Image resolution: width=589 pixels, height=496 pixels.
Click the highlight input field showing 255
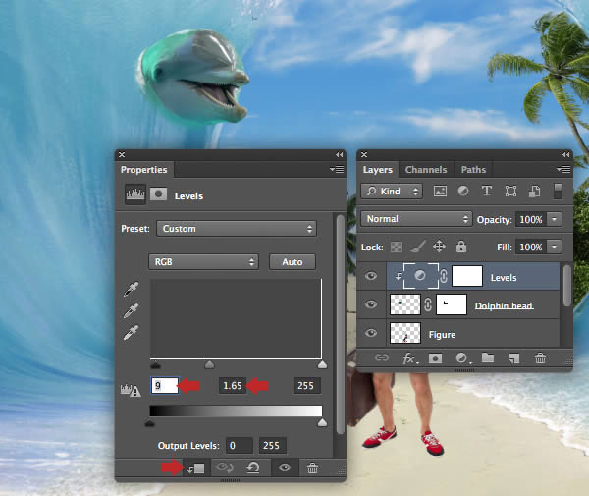(306, 386)
